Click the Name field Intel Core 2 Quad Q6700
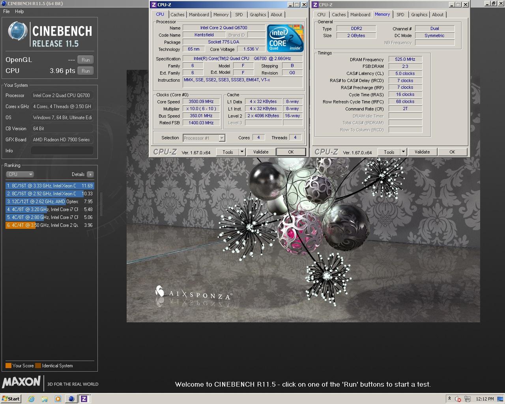This screenshot has height=404, width=505. (x=224, y=28)
